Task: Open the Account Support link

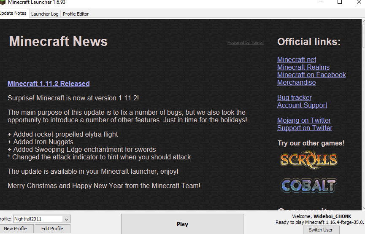Action: (302, 105)
